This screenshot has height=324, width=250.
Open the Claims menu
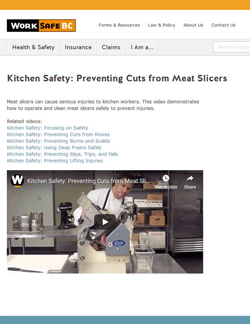coord(111,47)
